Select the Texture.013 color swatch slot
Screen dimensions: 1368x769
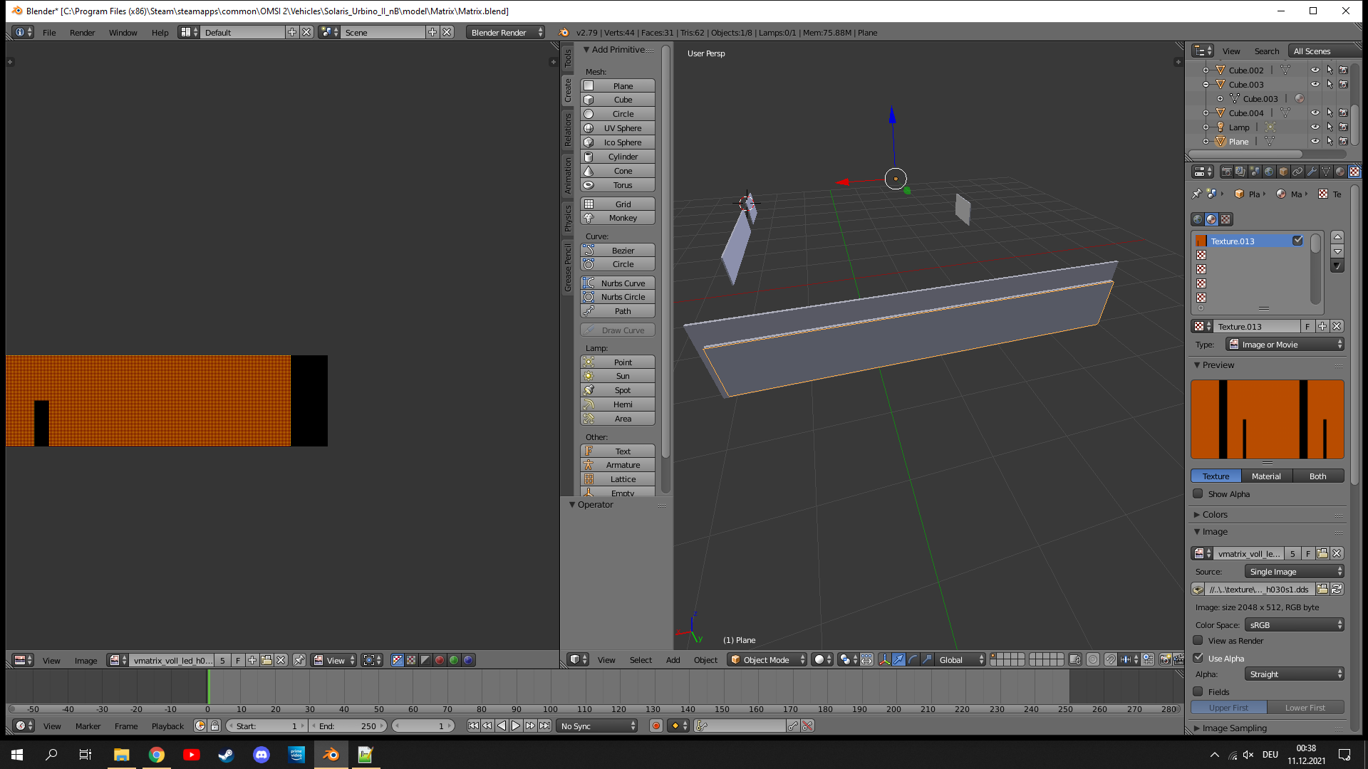coord(1201,241)
